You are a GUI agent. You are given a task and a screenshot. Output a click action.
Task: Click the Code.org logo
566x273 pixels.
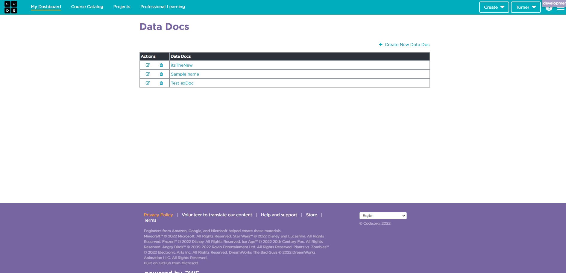pos(11,7)
